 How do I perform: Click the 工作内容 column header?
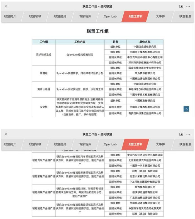coord(80,42)
